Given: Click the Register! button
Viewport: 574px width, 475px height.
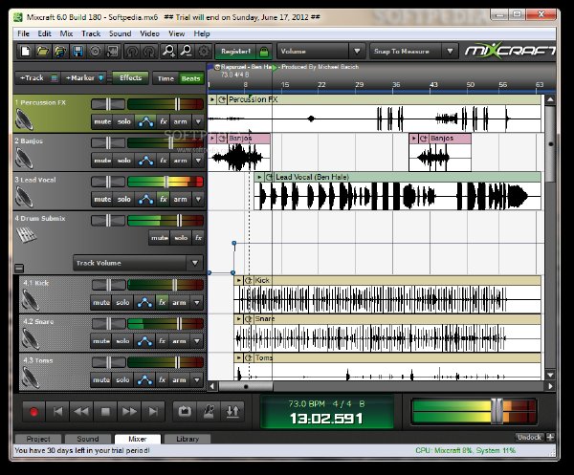Looking at the screenshot, I should tap(235, 52).
